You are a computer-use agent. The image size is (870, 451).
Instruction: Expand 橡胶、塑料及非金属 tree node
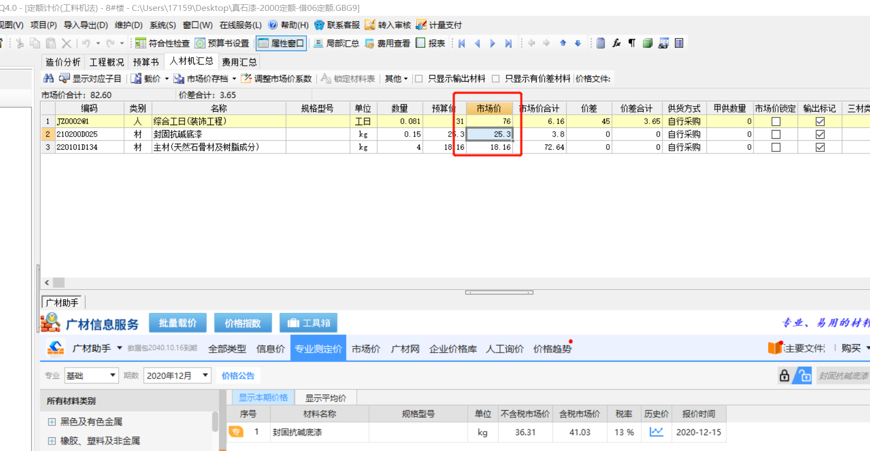click(52, 441)
